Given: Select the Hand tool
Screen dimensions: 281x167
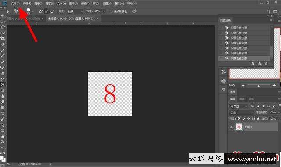Looking at the screenshot, I should (x=3, y=136).
